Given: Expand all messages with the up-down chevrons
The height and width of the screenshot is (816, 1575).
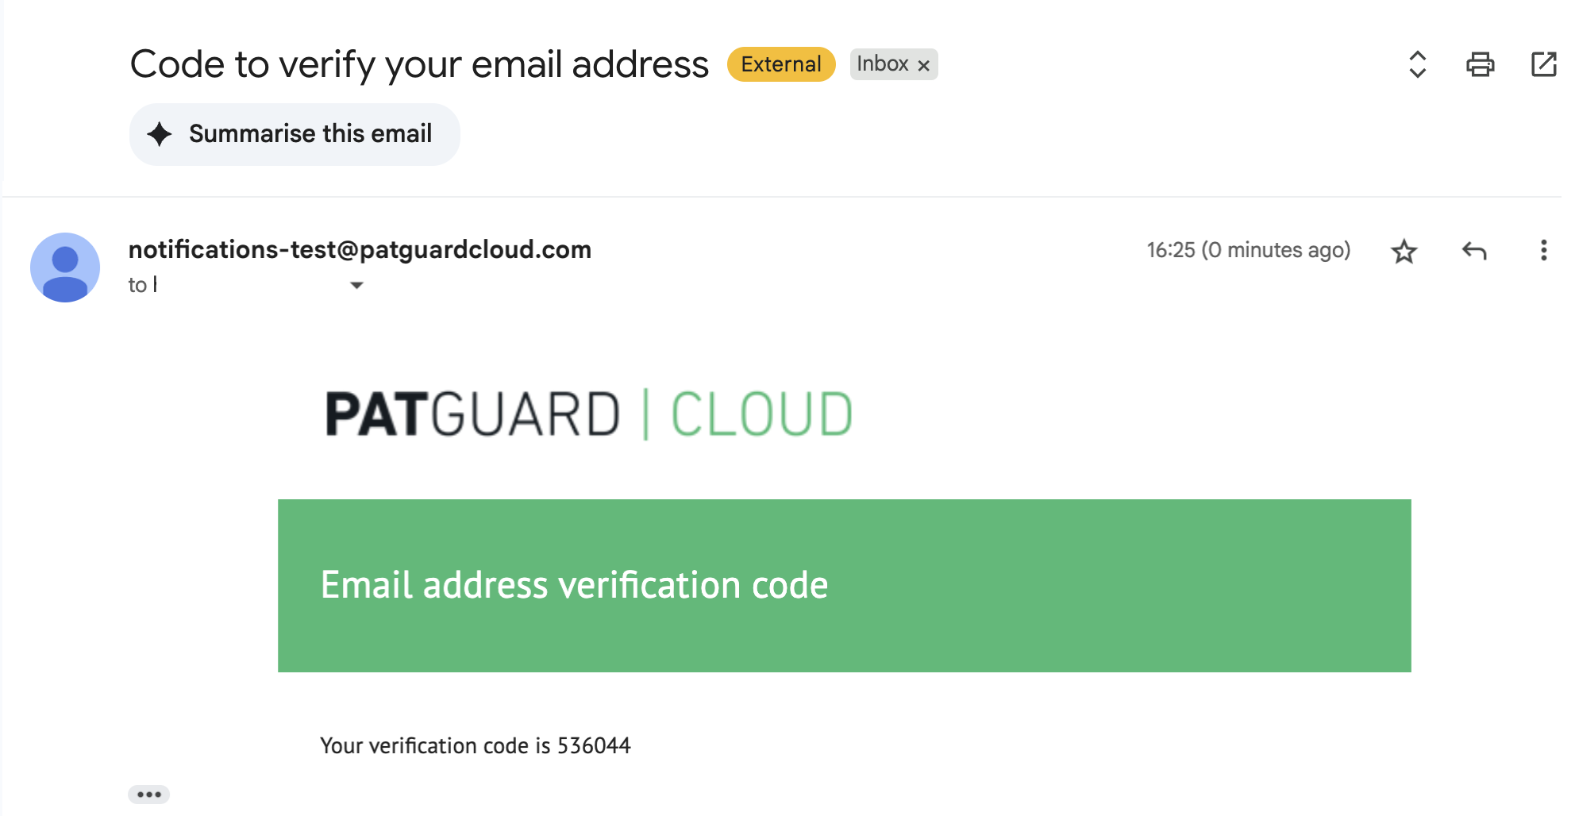Looking at the screenshot, I should [1418, 64].
